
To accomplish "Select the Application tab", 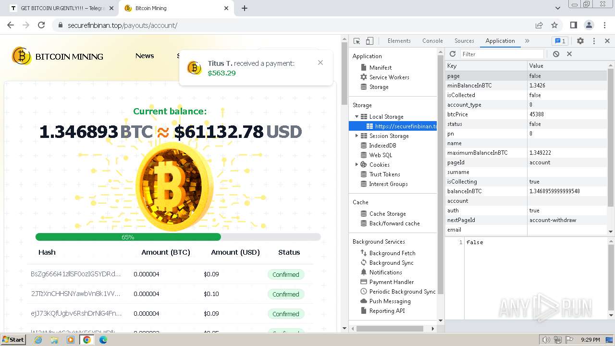I will coord(500,41).
